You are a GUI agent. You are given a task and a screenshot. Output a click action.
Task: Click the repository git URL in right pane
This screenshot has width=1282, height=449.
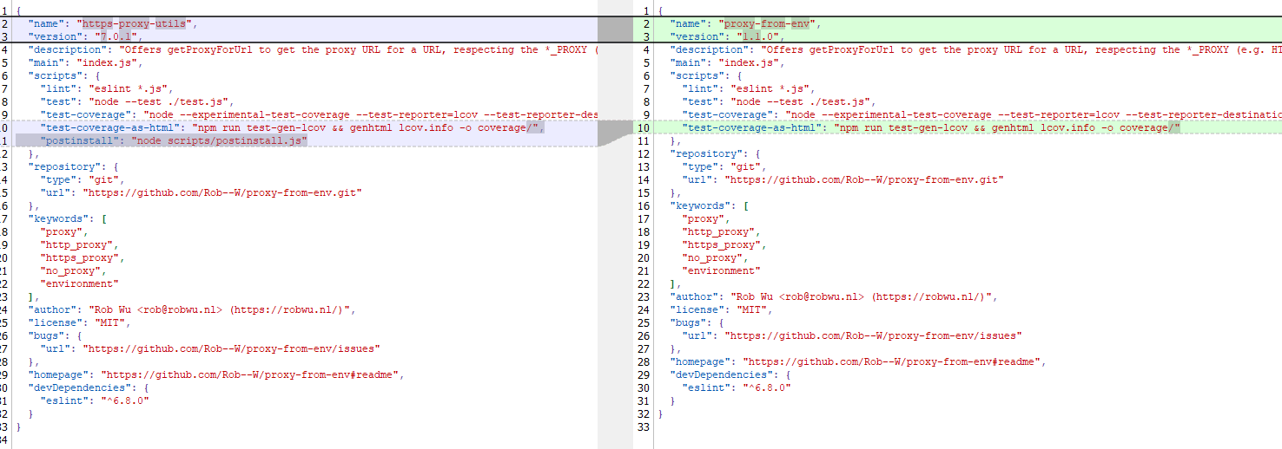coord(864,179)
